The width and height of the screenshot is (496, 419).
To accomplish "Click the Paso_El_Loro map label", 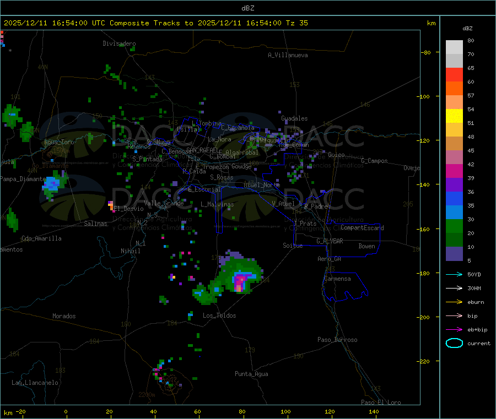I will [x=381, y=402].
